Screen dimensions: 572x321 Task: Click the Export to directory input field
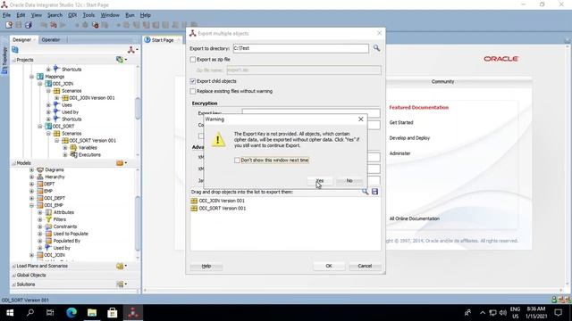(x=300, y=48)
